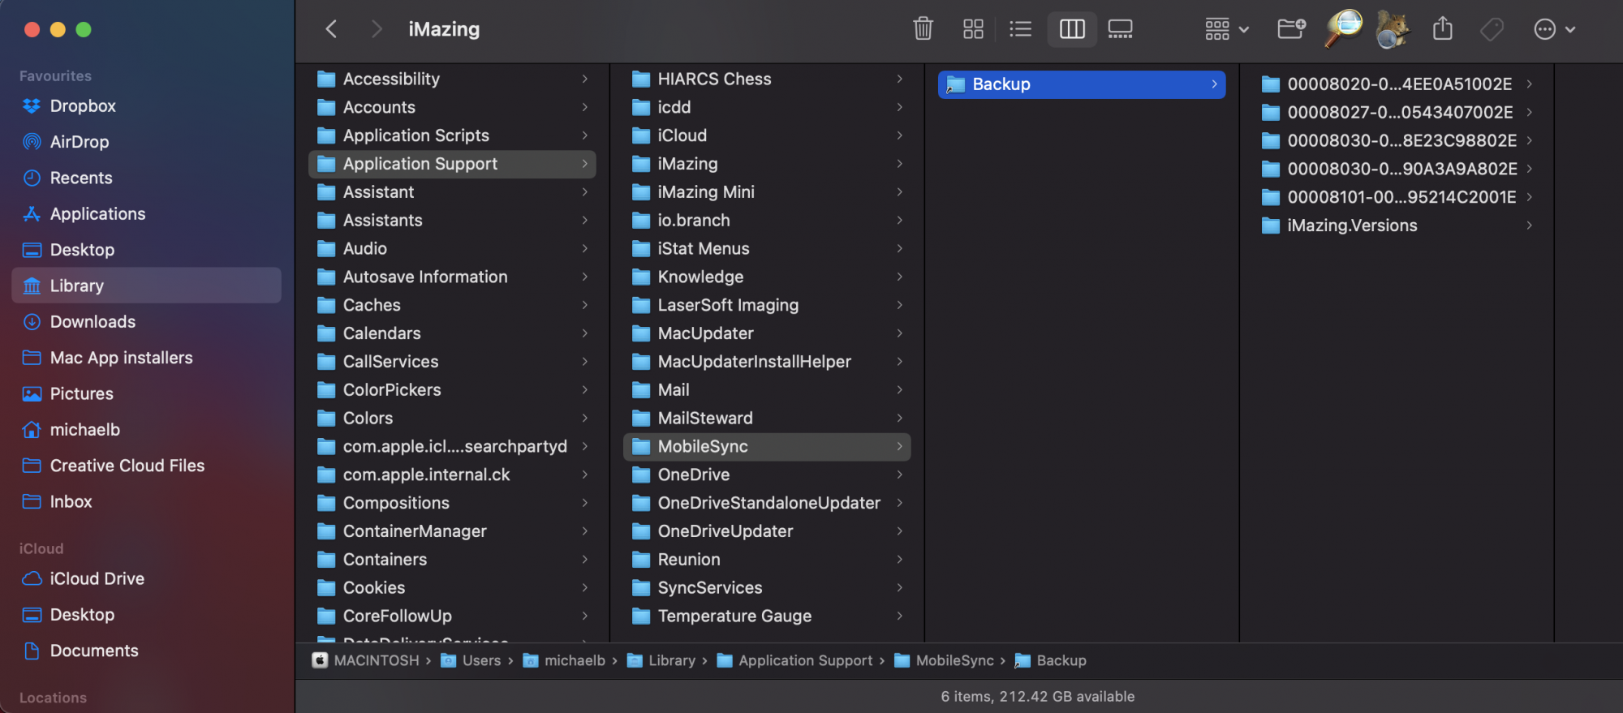Open the Action ellipsis menu
This screenshot has height=713, width=1623.
coord(1554,29)
